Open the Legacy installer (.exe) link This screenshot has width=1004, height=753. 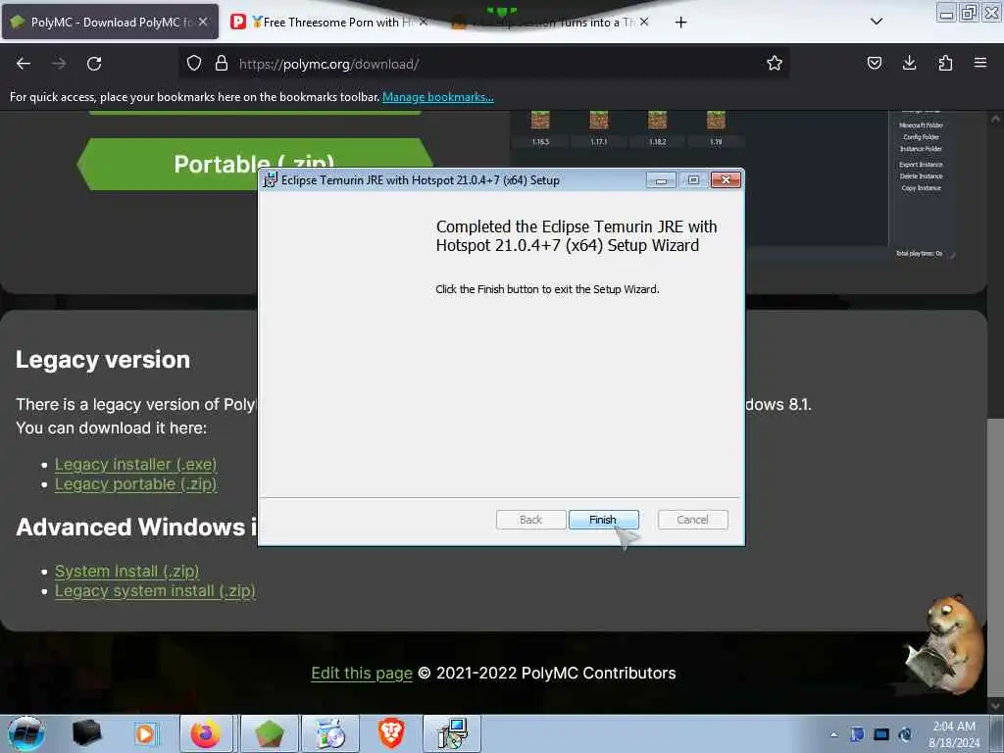135,464
